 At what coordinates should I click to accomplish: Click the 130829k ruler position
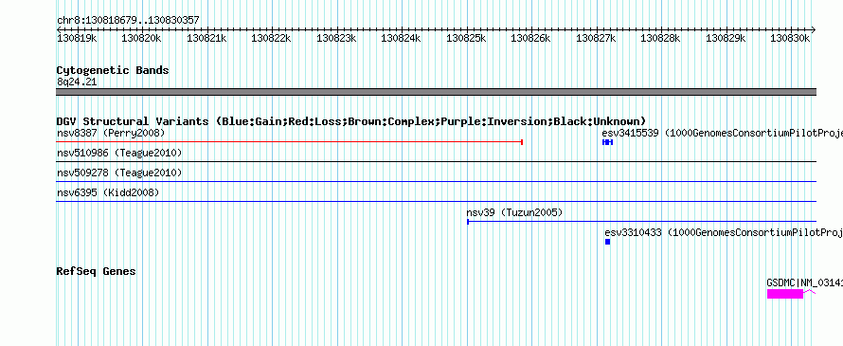click(x=726, y=38)
